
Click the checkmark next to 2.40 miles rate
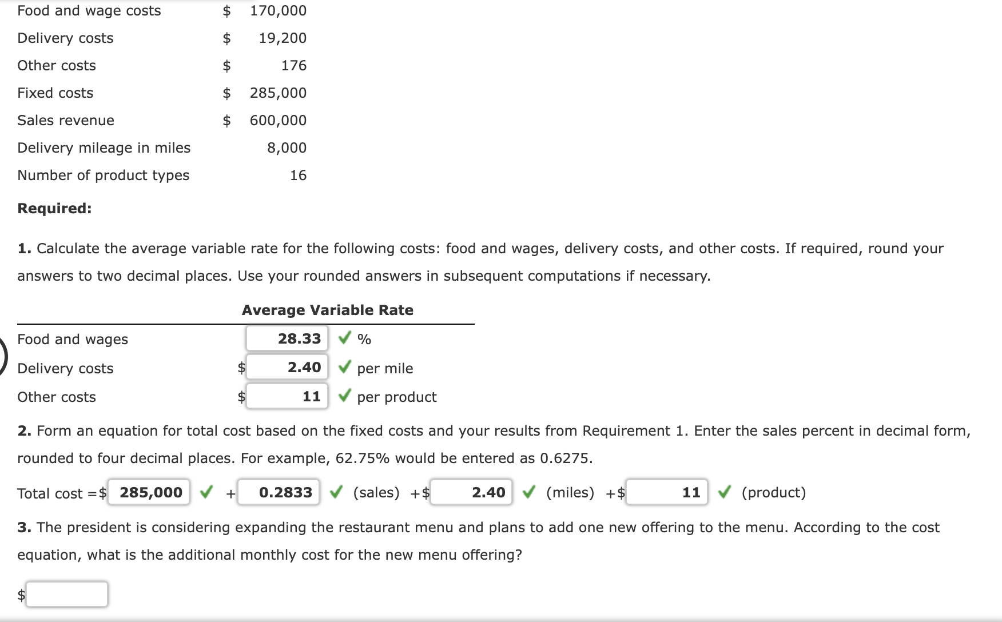[529, 492]
